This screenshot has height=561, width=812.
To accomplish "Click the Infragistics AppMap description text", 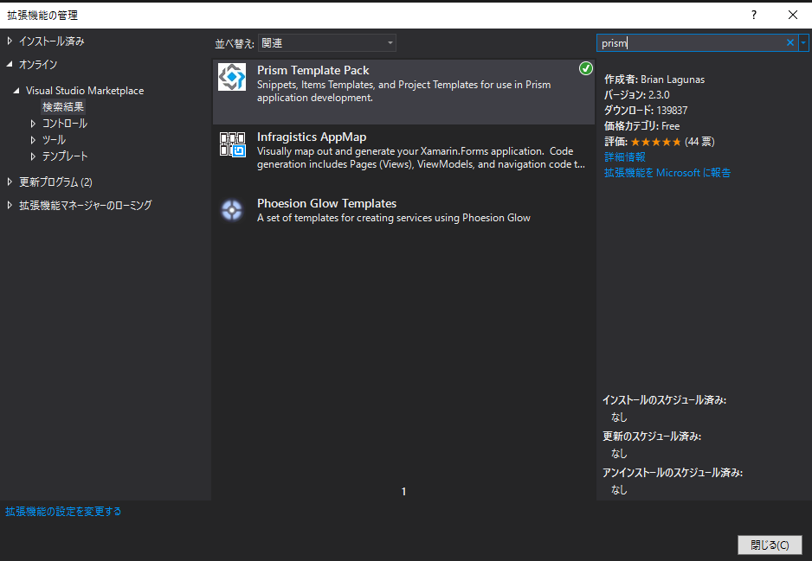I will point(421,157).
